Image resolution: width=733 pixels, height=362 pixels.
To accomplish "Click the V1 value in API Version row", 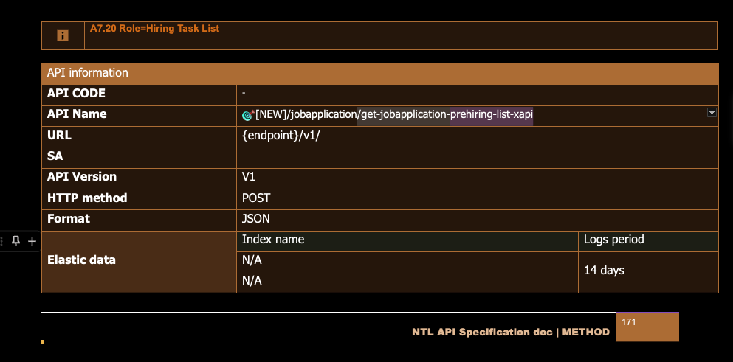I will (249, 177).
